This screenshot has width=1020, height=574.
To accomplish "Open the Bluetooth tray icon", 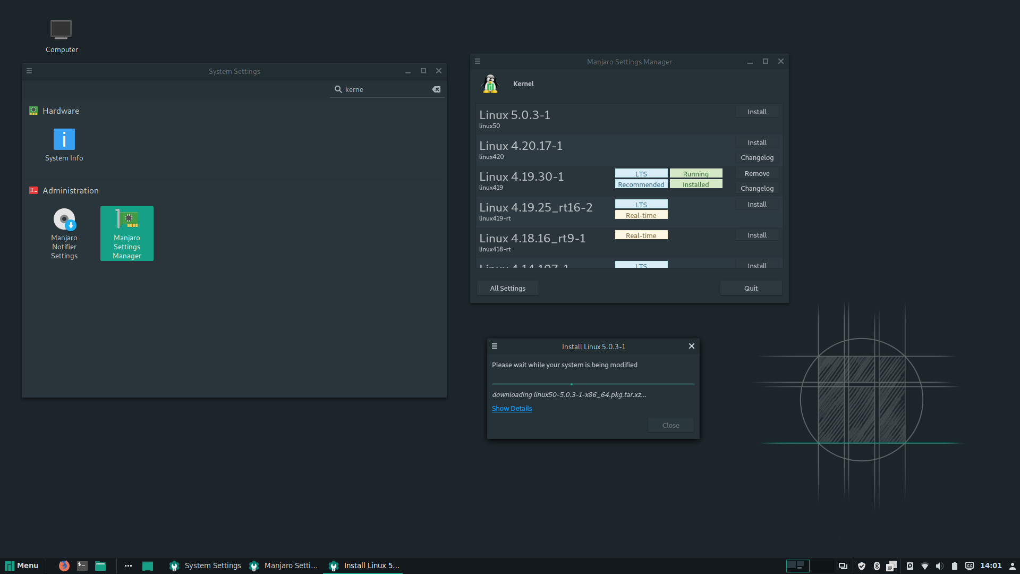I will tap(877, 567).
